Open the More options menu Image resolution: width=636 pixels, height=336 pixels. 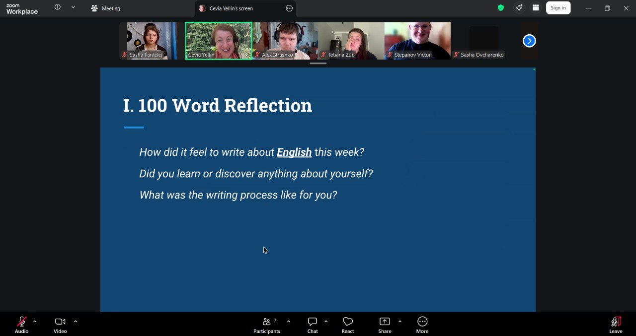tap(422, 325)
